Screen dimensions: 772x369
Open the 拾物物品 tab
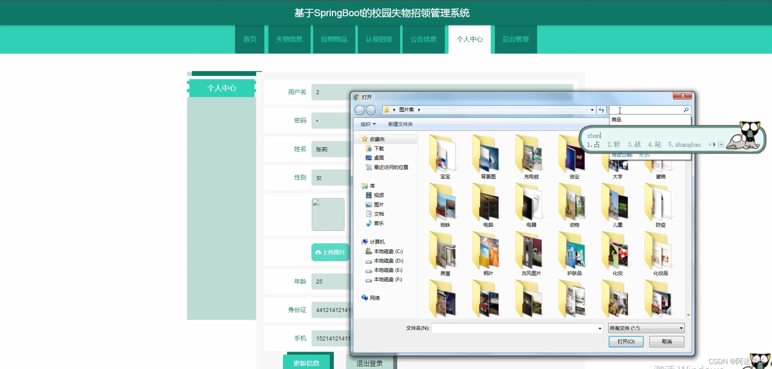click(x=334, y=39)
